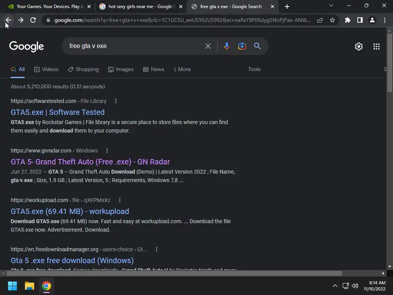Click workupload.com URL breadcrumb
This screenshot has height=295, width=393.
[x=60, y=200]
